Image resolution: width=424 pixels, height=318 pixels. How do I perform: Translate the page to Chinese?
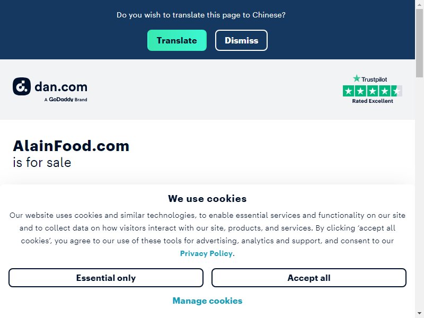pos(177,40)
